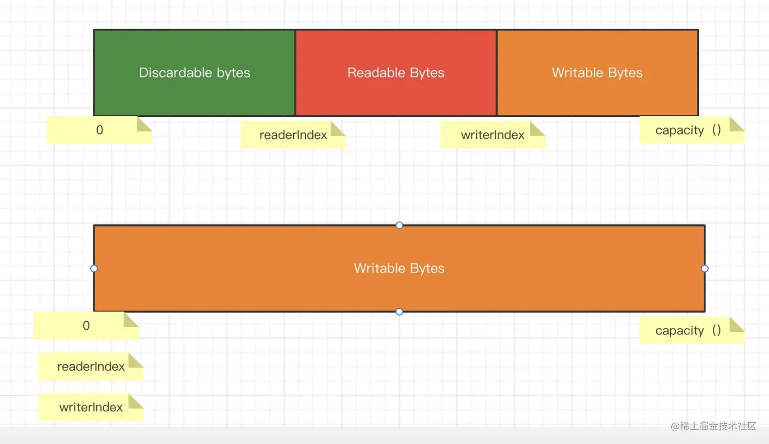
Task: Click the bottom resize handle of selected rectangle
Action: pyautogui.click(x=399, y=311)
